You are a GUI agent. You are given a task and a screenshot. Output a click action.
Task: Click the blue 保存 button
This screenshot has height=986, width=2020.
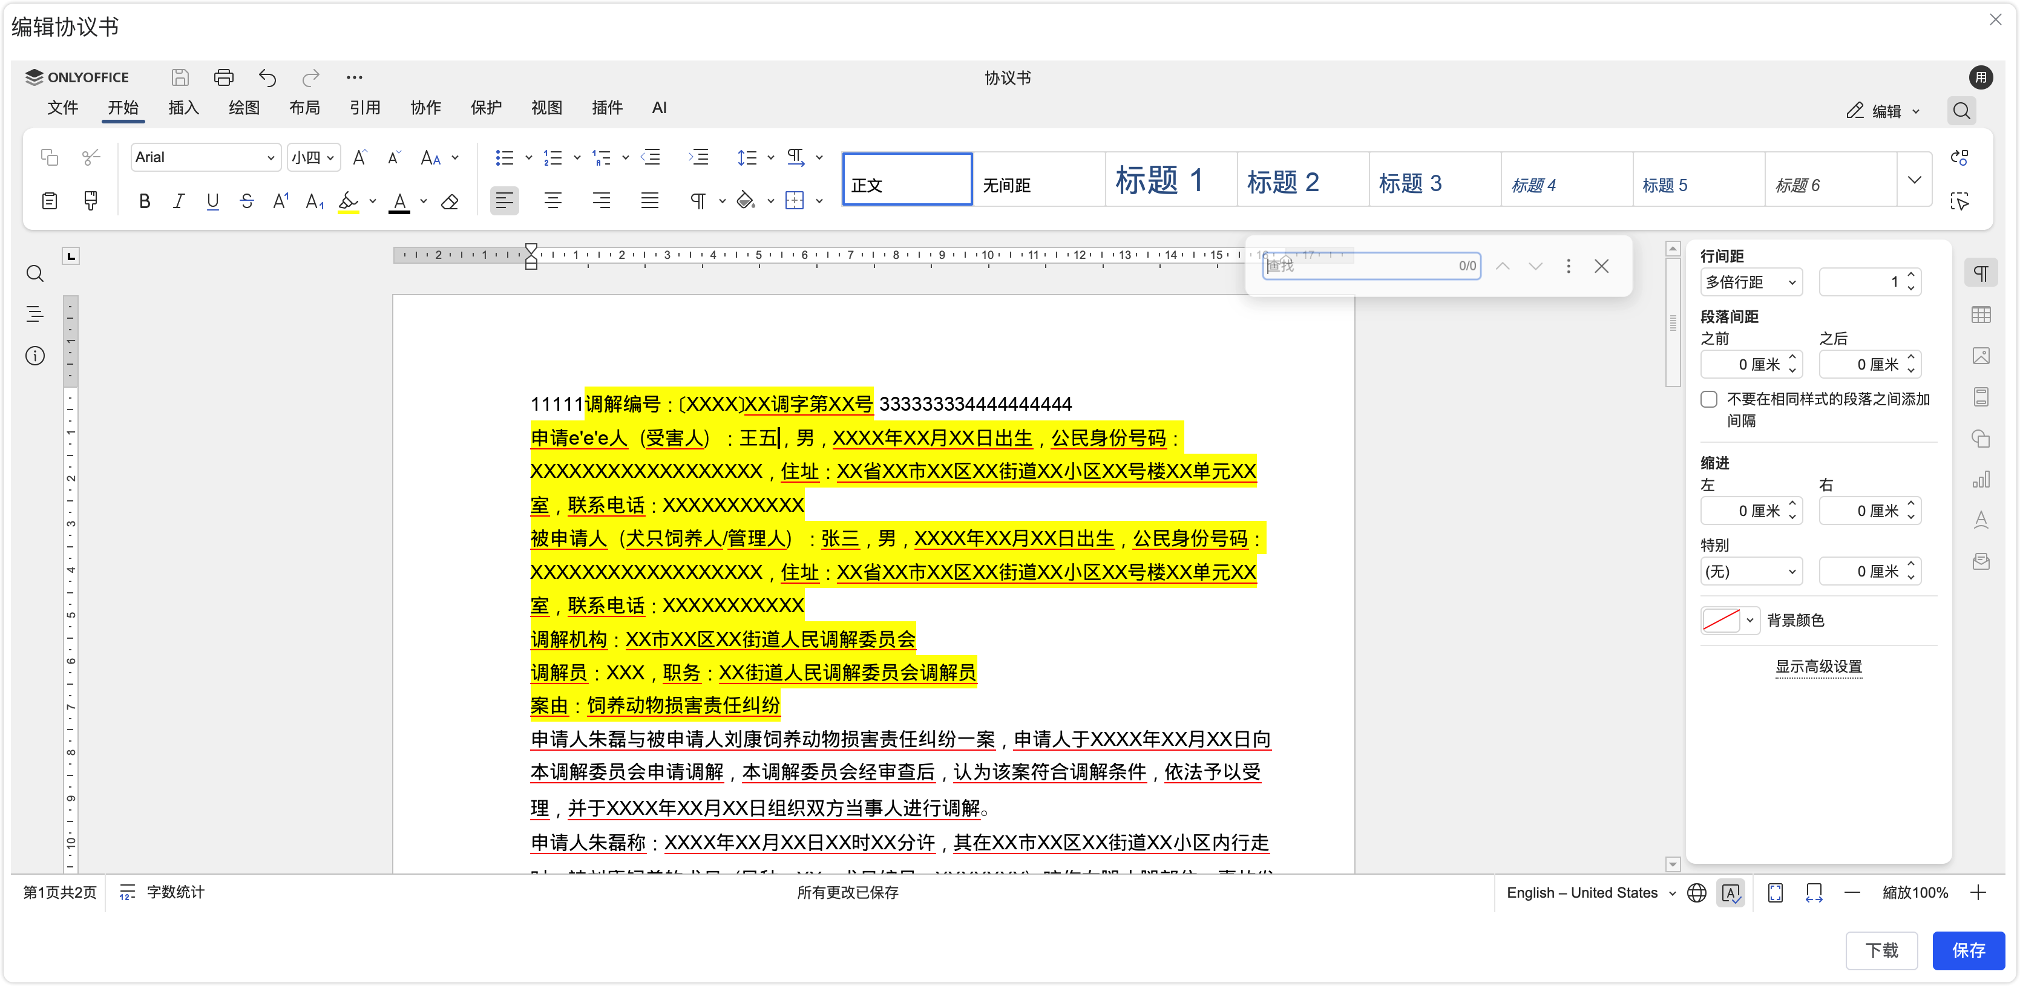pos(1968,950)
